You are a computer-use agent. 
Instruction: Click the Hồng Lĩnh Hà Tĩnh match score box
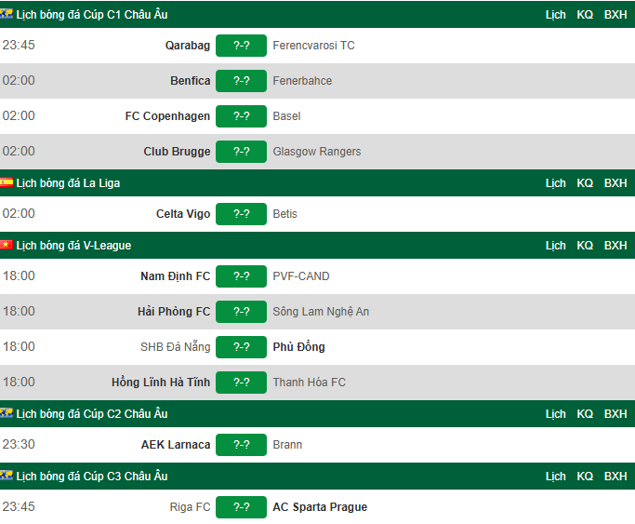pos(241,383)
